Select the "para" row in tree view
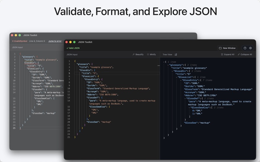The width and height of the screenshot is (260, 162). (220, 103)
